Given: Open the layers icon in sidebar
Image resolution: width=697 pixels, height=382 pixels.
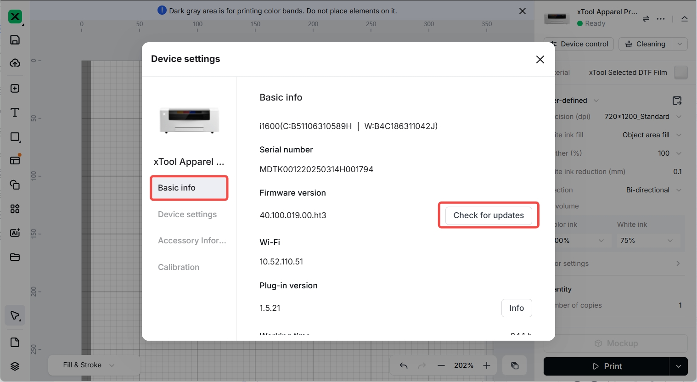Looking at the screenshot, I should [x=15, y=366].
